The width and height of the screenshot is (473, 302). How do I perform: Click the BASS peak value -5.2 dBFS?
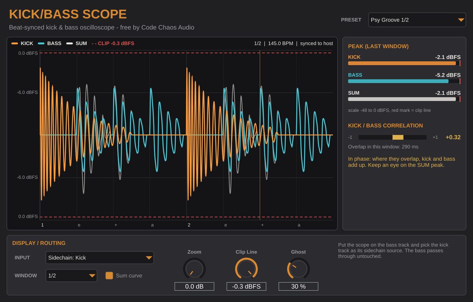coord(448,75)
